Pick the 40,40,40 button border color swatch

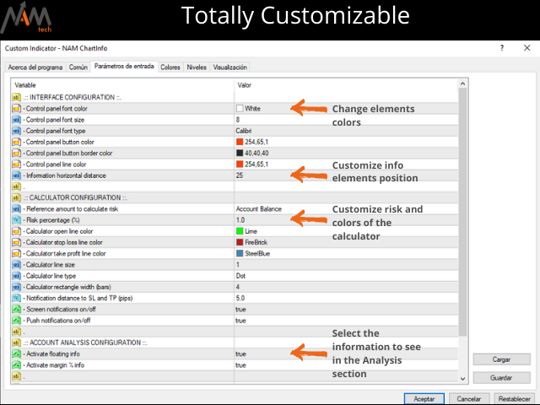click(x=240, y=153)
